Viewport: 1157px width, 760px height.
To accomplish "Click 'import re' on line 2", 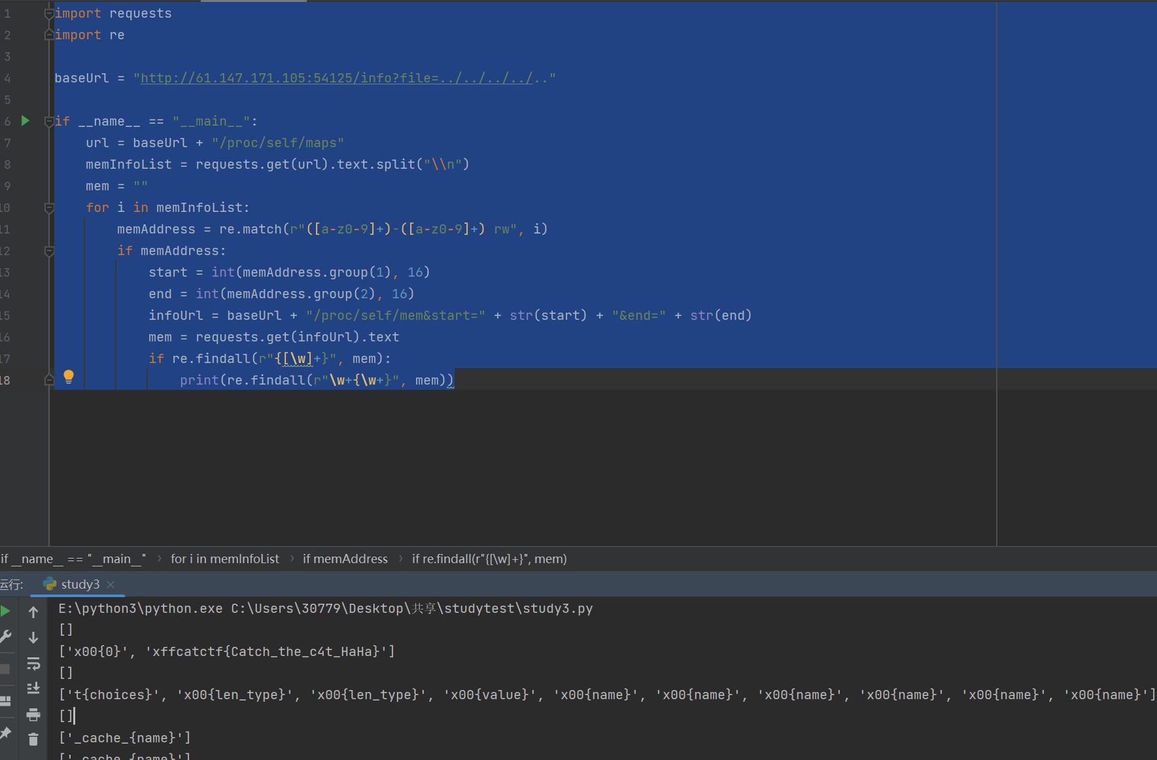I will click(90, 35).
